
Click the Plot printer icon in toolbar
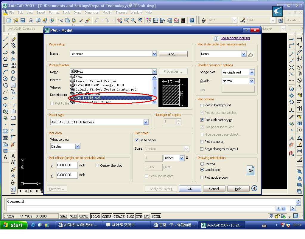coord(31,20)
